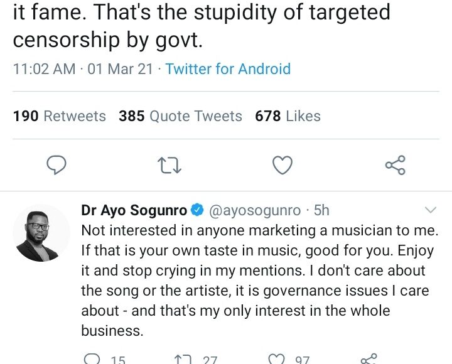Reply to Dr Ayo Sogunro's follow-up tweet
452x364 pixels.
(92, 359)
